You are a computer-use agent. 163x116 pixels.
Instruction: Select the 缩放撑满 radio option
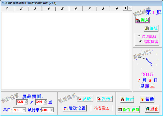pos(140,41)
